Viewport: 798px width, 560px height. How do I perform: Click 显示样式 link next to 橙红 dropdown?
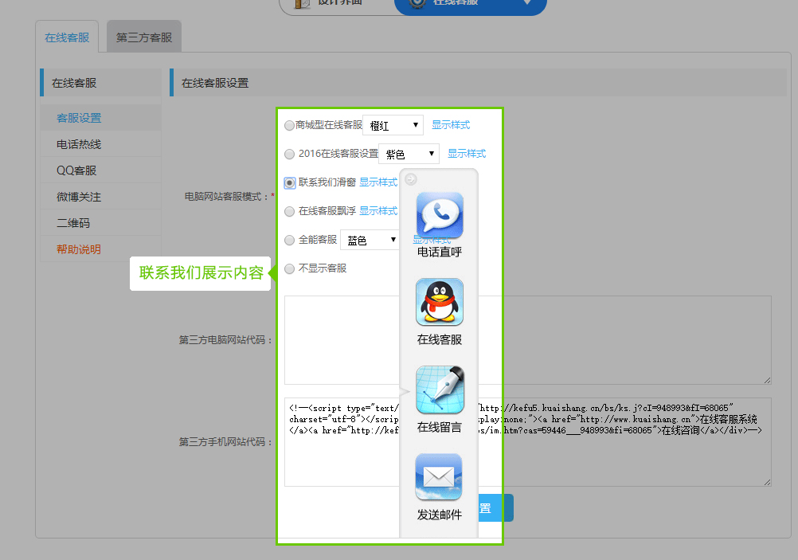pos(451,125)
